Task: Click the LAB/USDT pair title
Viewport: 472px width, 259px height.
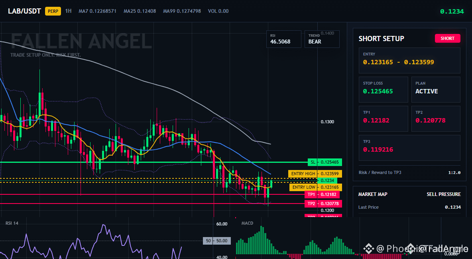Action: 24,11
